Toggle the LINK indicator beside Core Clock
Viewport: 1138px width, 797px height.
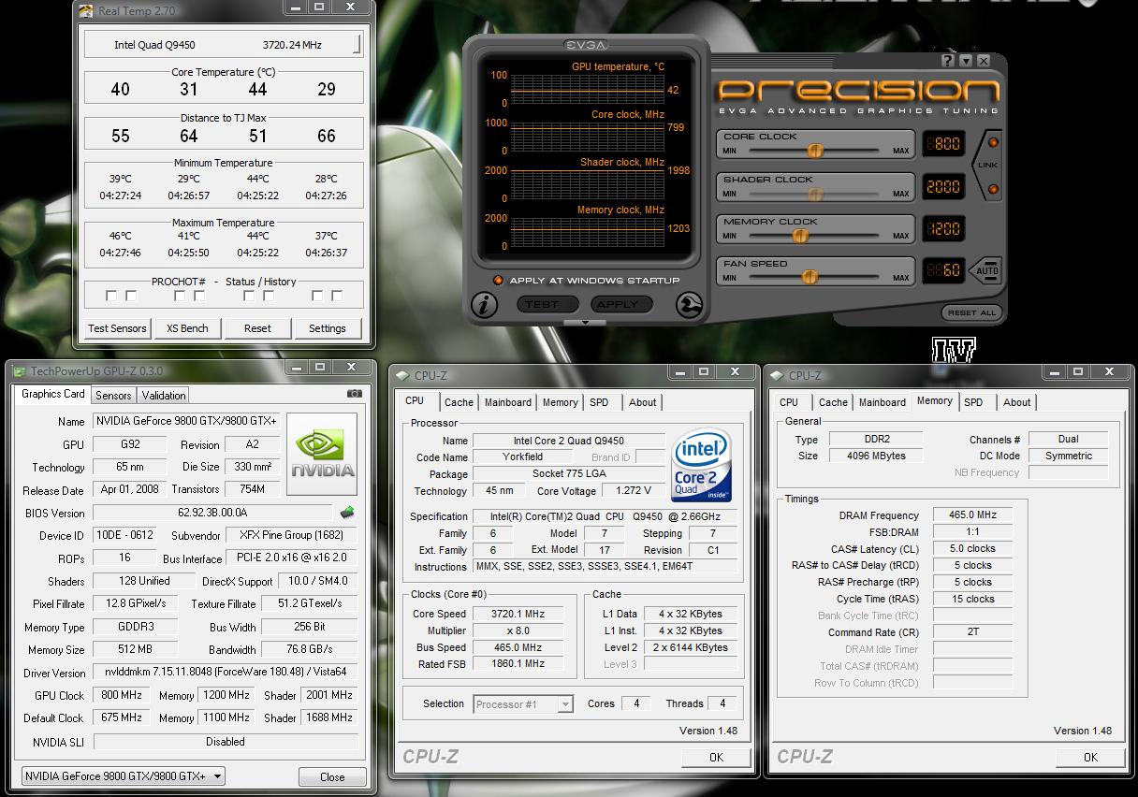(x=993, y=143)
